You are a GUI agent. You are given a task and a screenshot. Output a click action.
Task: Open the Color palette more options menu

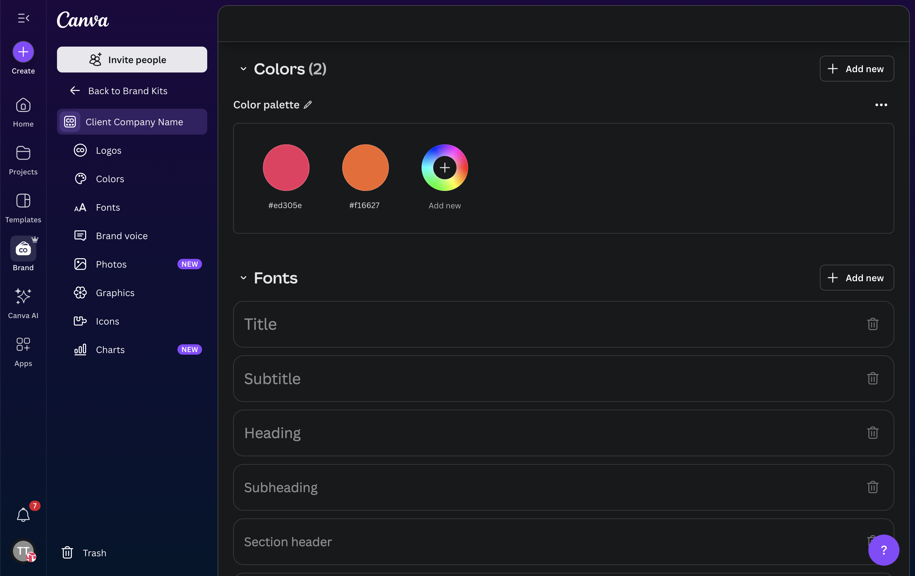881,105
